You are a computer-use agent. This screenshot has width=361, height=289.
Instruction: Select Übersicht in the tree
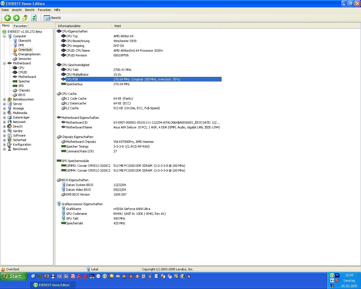(25, 41)
